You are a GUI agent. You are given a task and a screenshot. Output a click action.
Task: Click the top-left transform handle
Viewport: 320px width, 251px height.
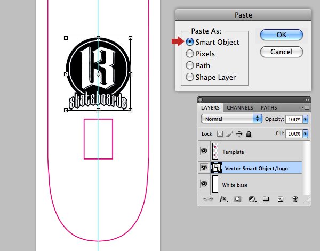click(x=66, y=38)
